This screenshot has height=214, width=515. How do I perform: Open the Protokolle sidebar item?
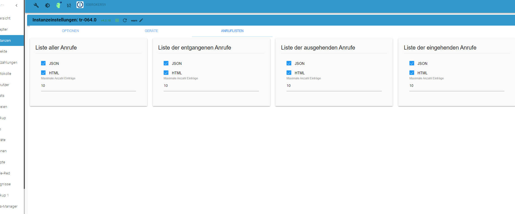(x=12, y=74)
